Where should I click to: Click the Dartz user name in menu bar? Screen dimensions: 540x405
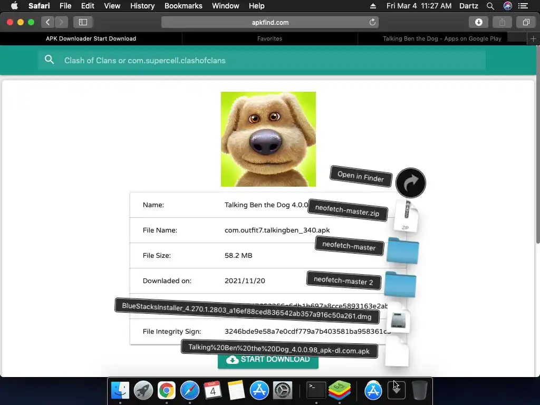point(469,6)
